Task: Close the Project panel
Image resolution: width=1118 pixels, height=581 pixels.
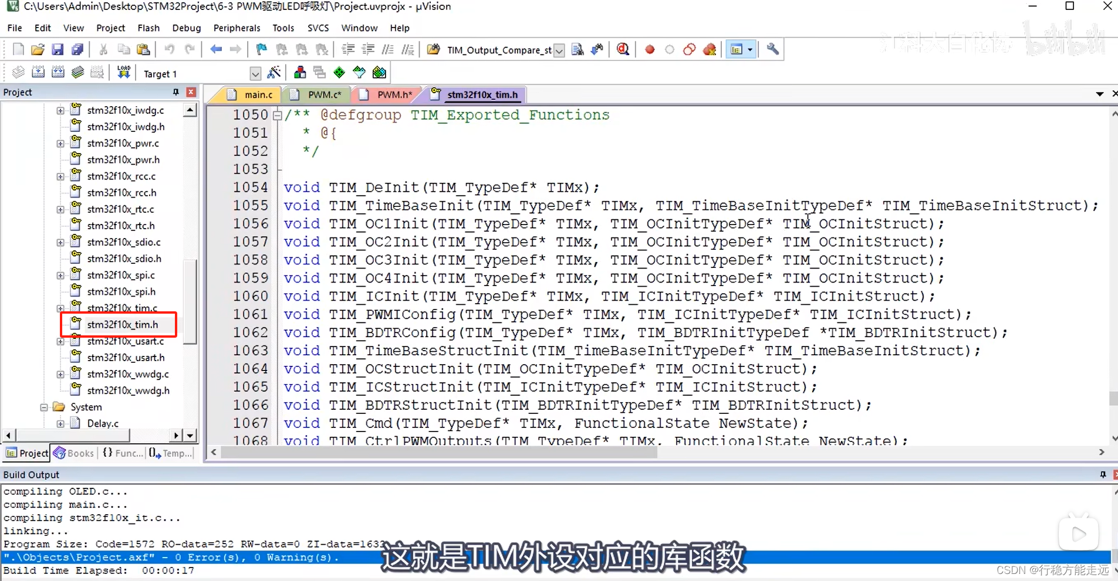Action: click(x=191, y=92)
